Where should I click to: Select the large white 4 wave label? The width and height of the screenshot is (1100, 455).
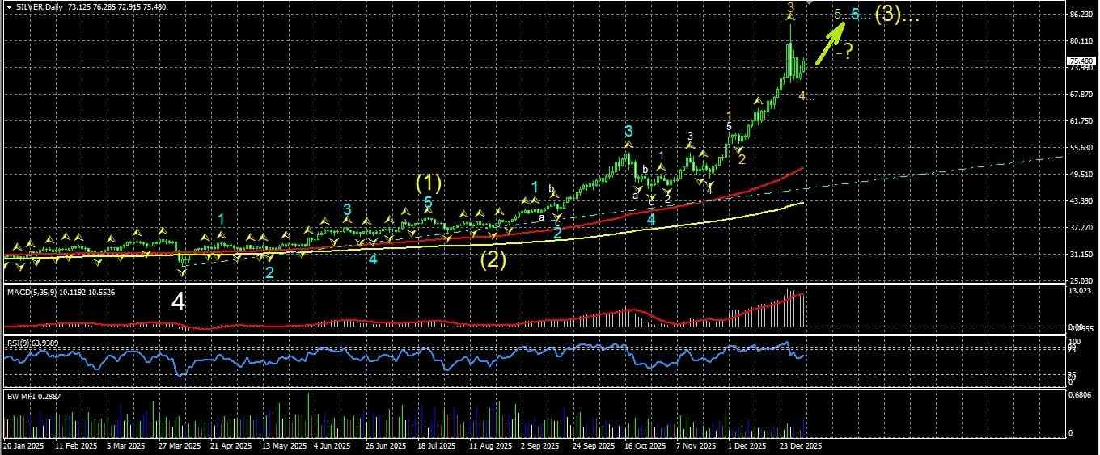pos(179,302)
